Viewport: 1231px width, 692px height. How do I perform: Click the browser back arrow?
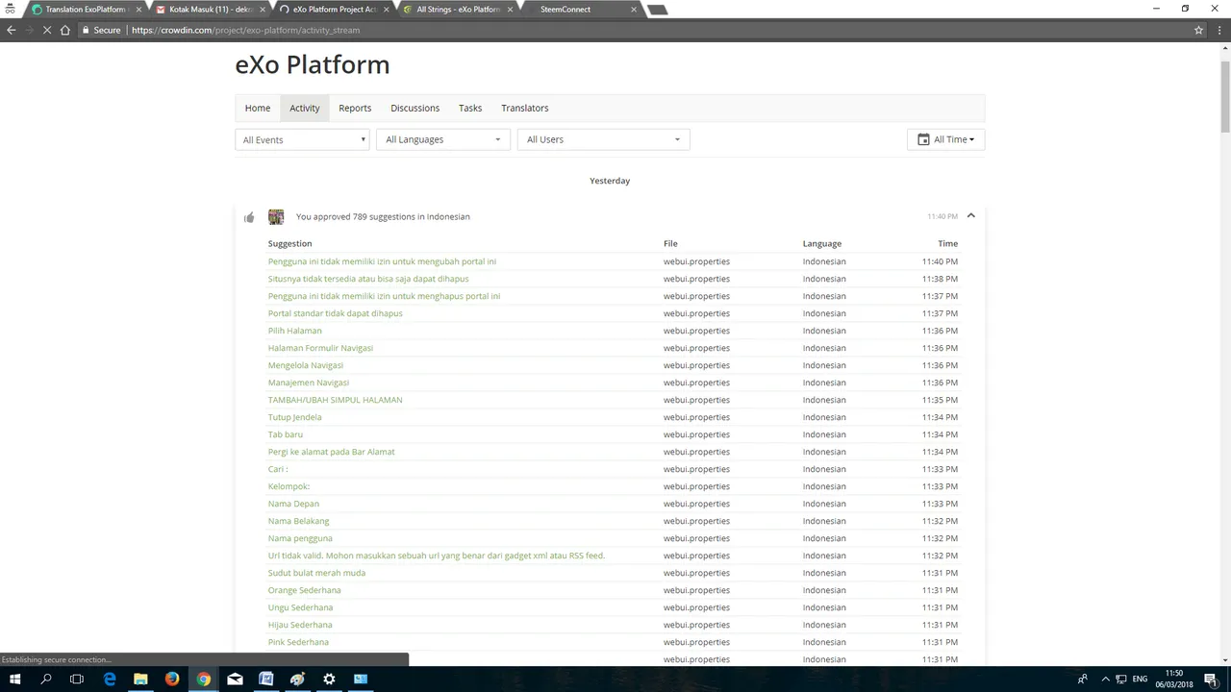(12, 30)
